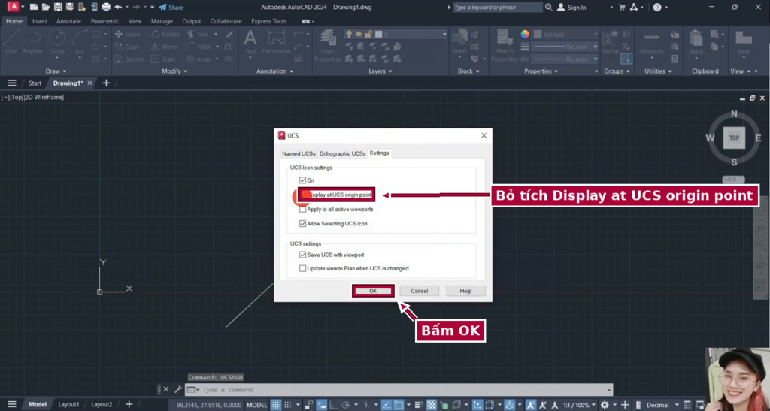Activate the Scale tool

coord(163,59)
